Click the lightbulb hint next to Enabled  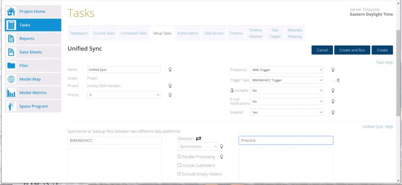coord(333,112)
